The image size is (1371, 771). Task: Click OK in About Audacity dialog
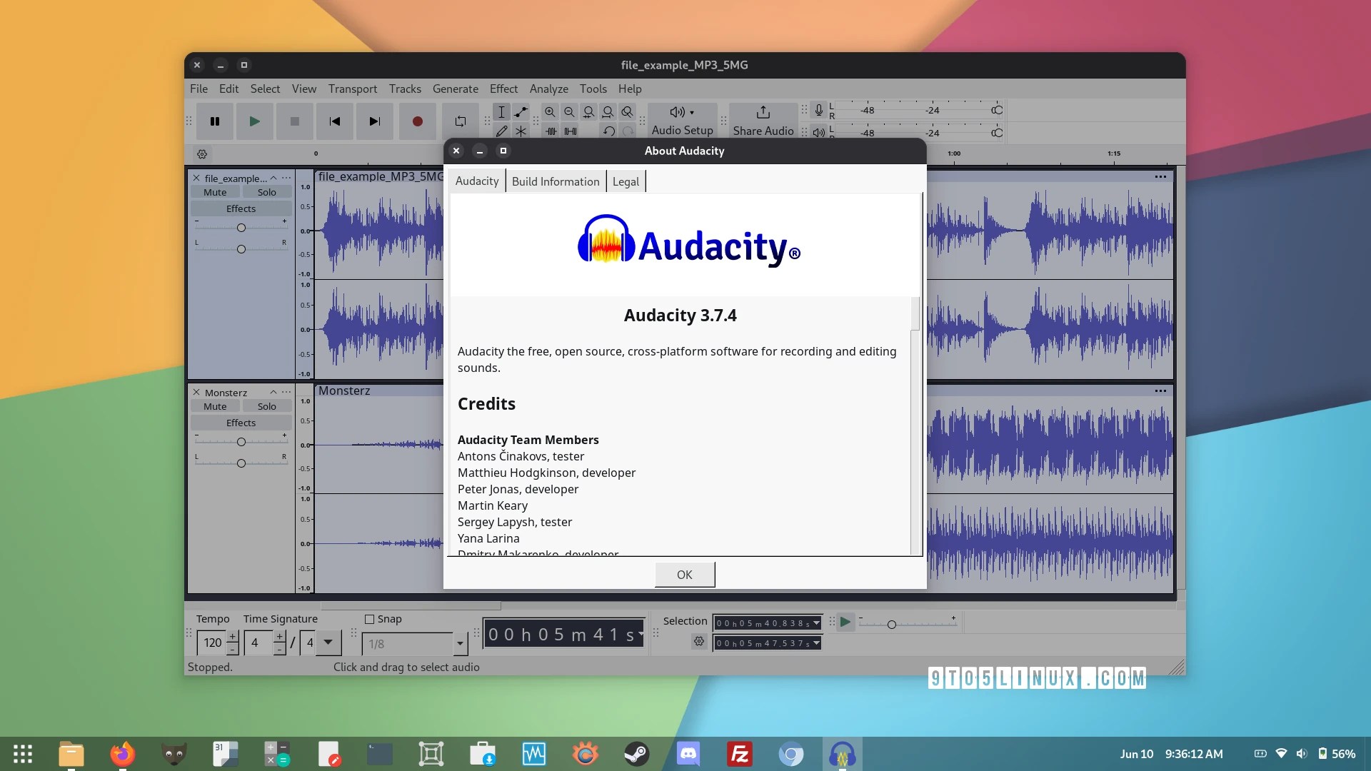tap(684, 575)
